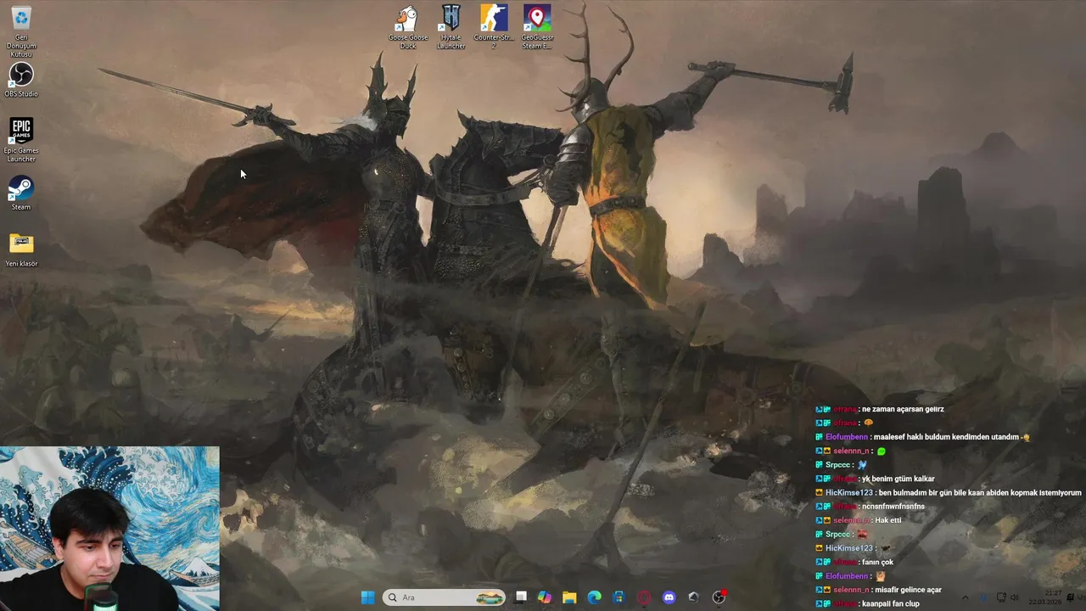
Task: Click the Ara search box in taskbar
Action: point(444,597)
